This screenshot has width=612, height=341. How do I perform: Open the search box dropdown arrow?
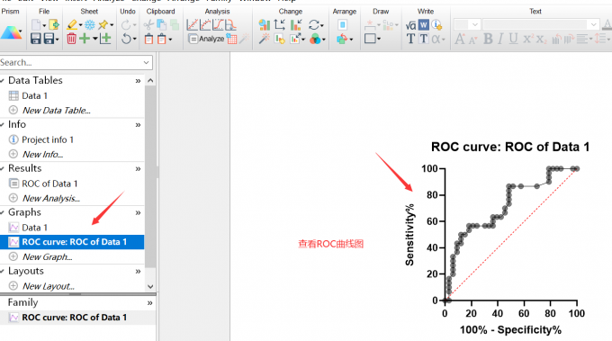147,62
